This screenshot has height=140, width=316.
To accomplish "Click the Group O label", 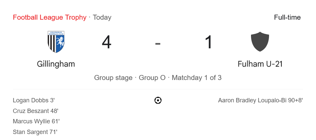I will (152, 78).
